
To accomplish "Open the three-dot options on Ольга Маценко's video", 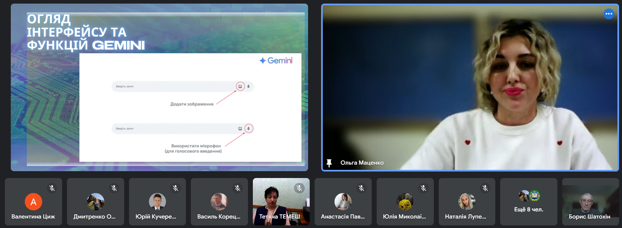I will [x=609, y=14].
